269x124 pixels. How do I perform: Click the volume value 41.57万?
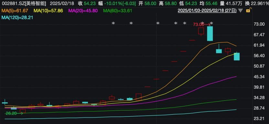(x=234, y=3)
